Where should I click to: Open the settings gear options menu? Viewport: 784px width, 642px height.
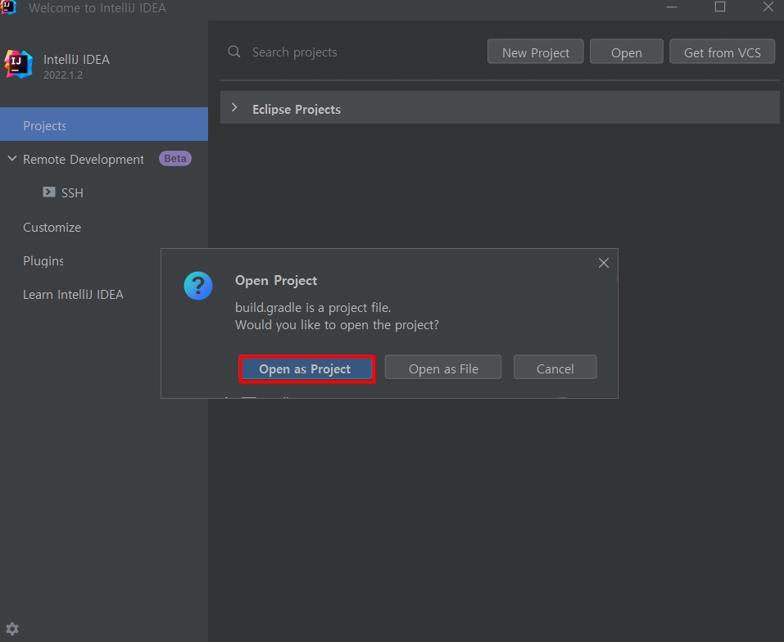pyautogui.click(x=12, y=629)
